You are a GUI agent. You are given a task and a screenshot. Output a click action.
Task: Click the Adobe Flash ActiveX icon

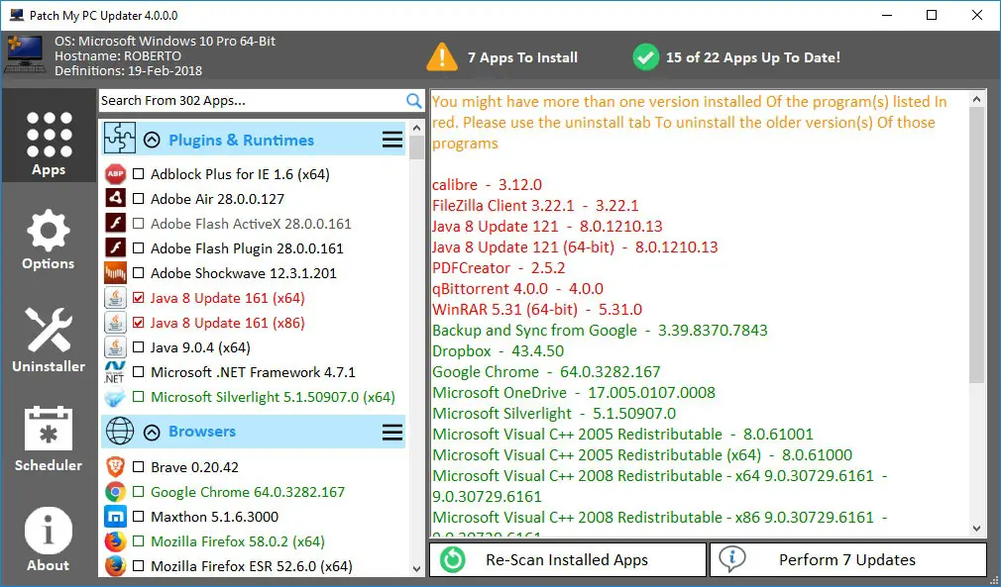[116, 223]
